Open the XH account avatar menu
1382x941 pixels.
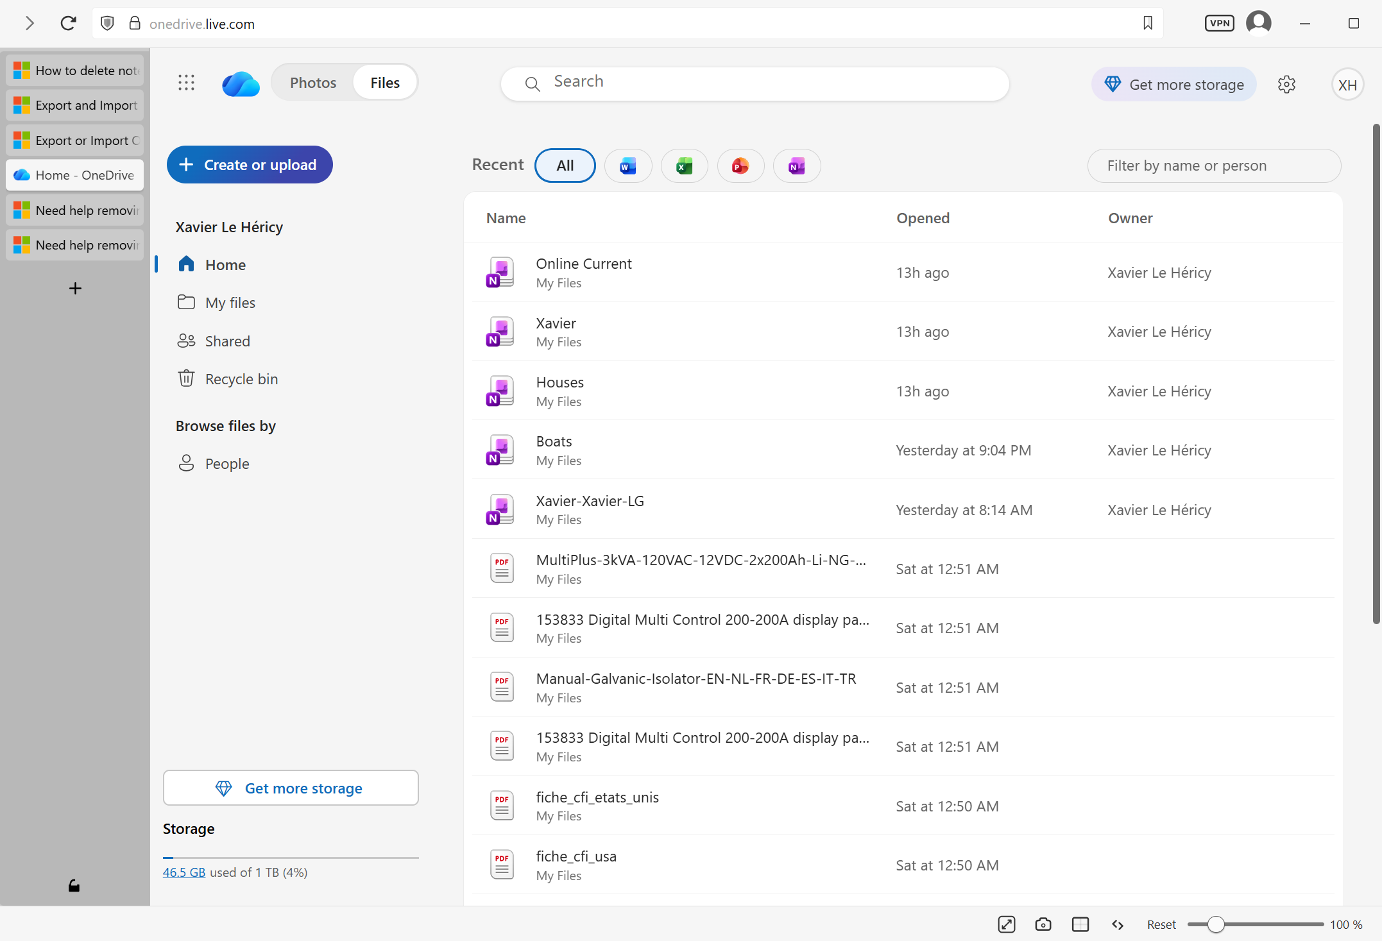pos(1347,85)
